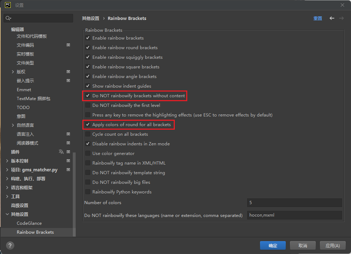Viewport: 351px width, 254px height.
Task: Open 文件和代码模板 settings page
Action: (x=32, y=36)
